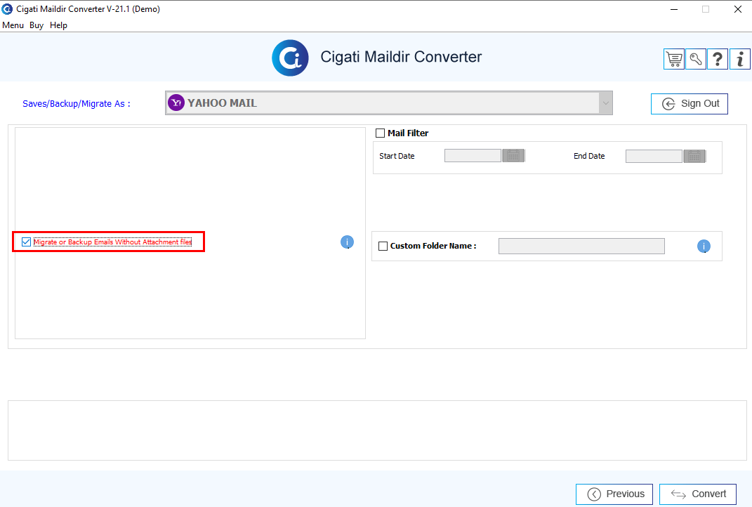
Task: Click the app icon in title bar
Action: pyautogui.click(x=7, y=9)
